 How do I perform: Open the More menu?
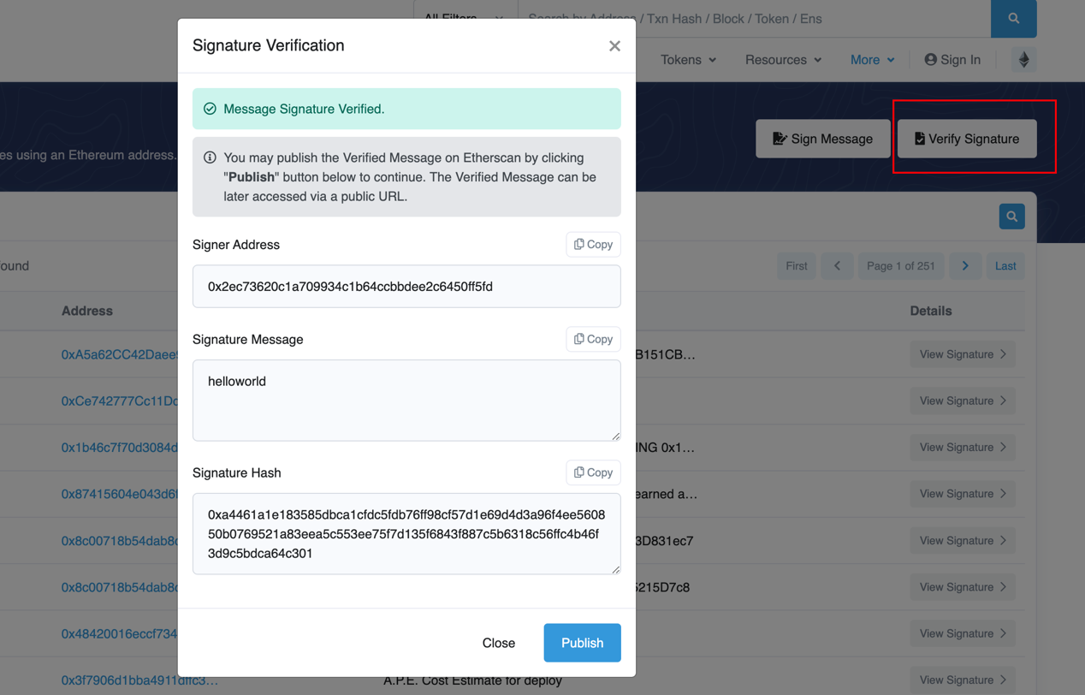(x=872, y=60)
